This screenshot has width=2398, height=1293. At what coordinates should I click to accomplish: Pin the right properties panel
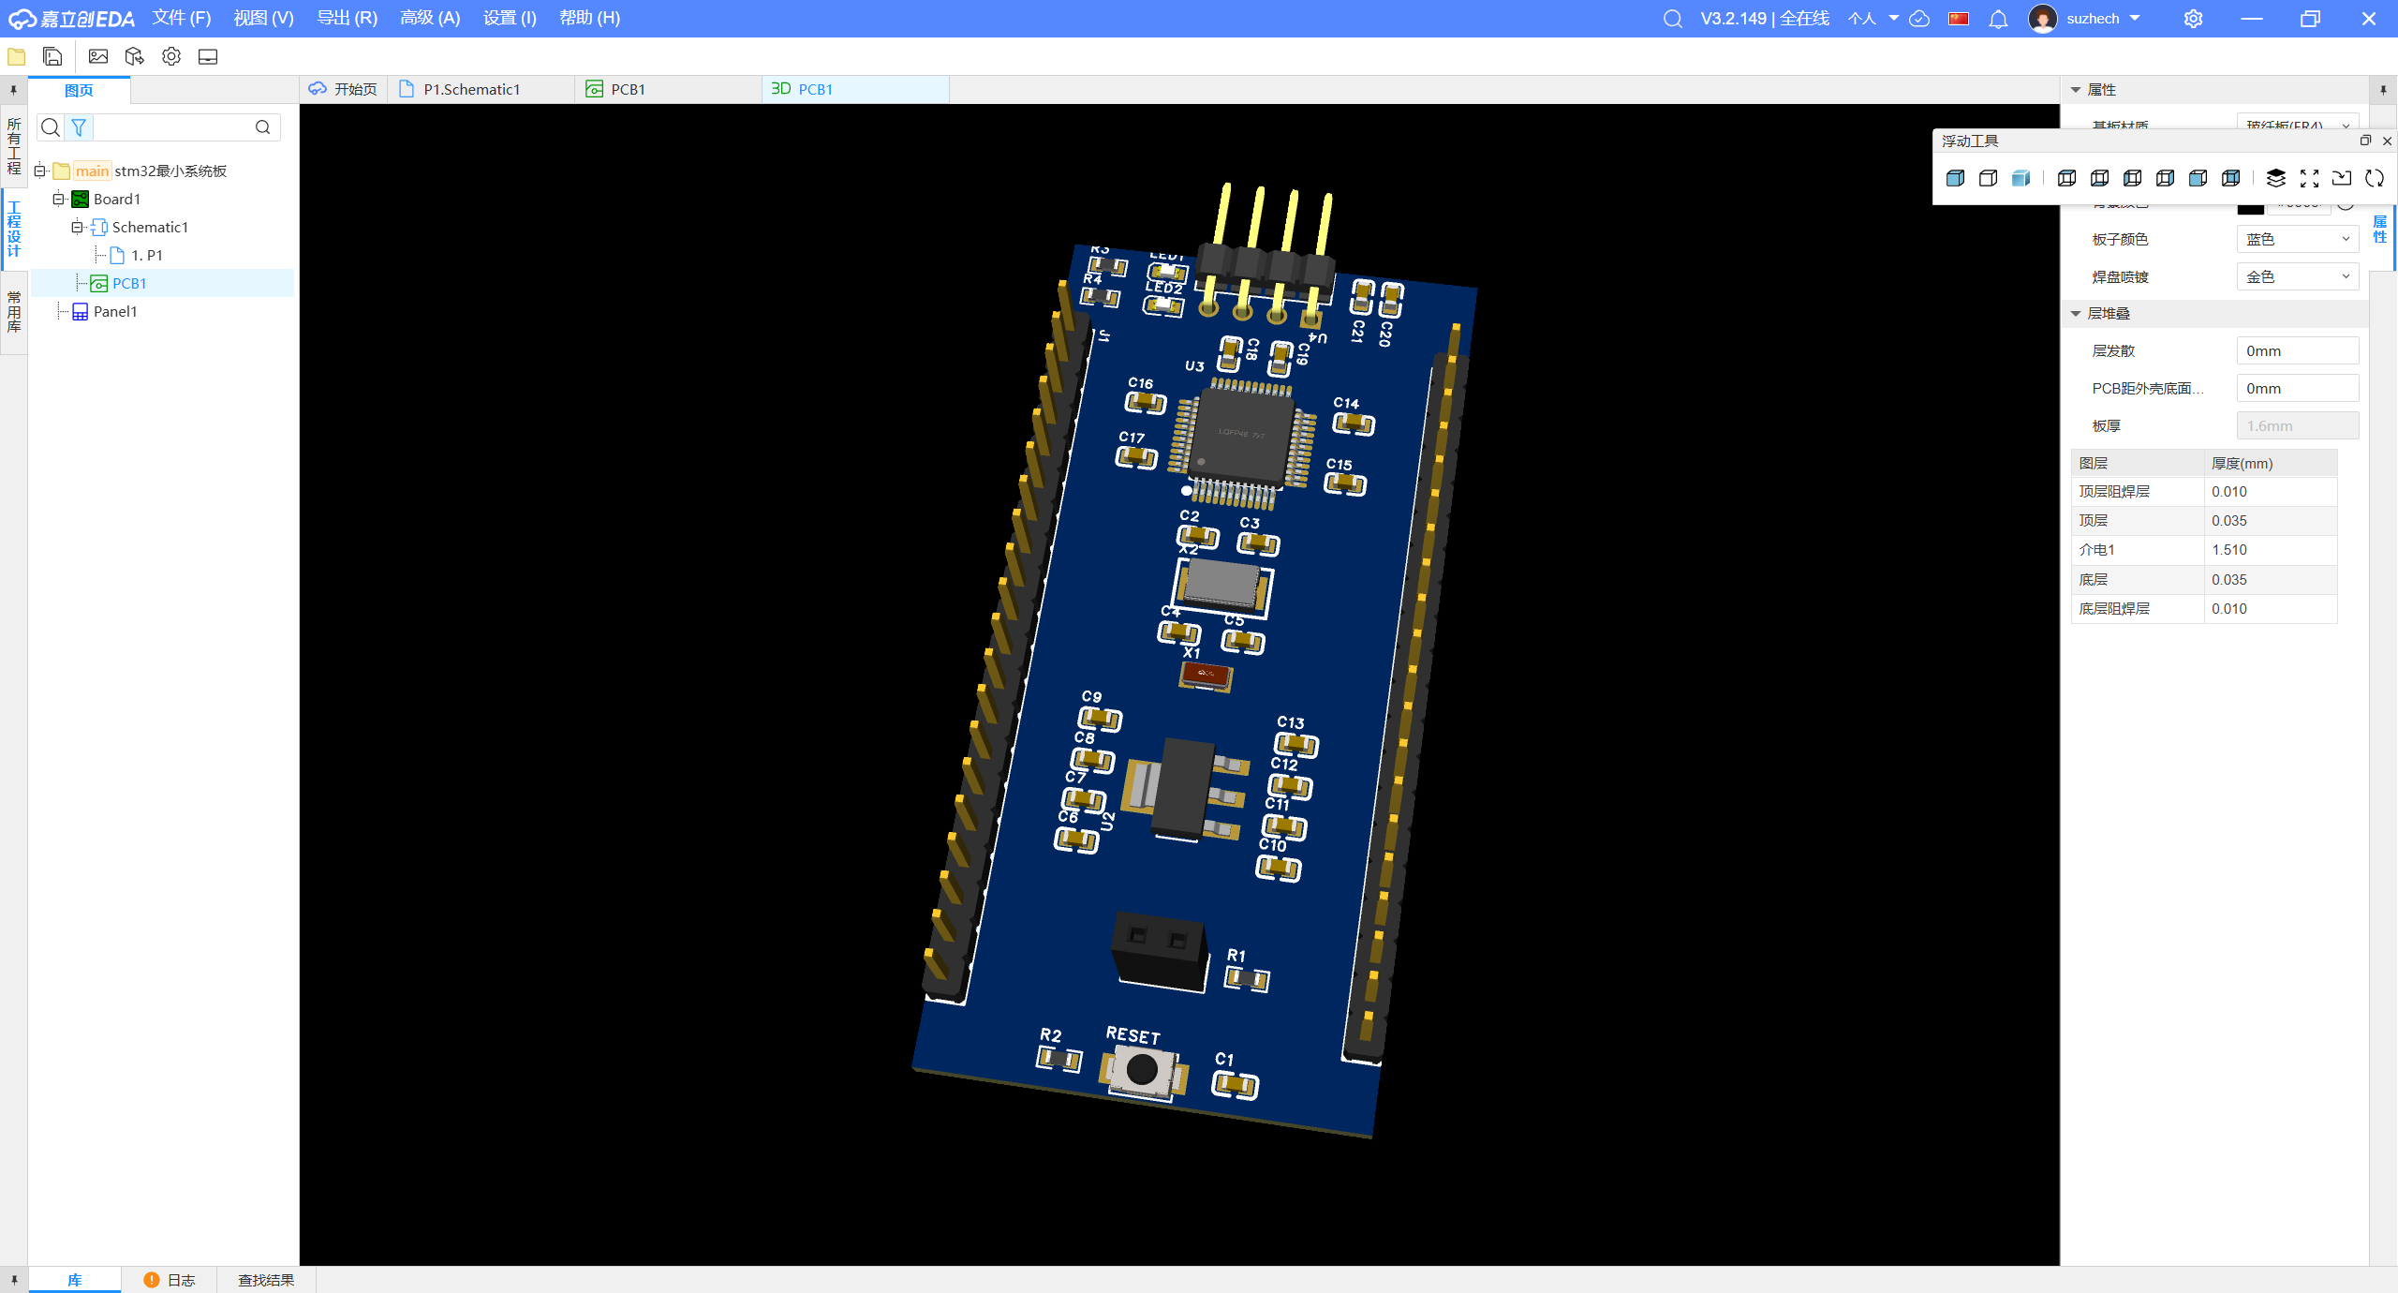2383,90
